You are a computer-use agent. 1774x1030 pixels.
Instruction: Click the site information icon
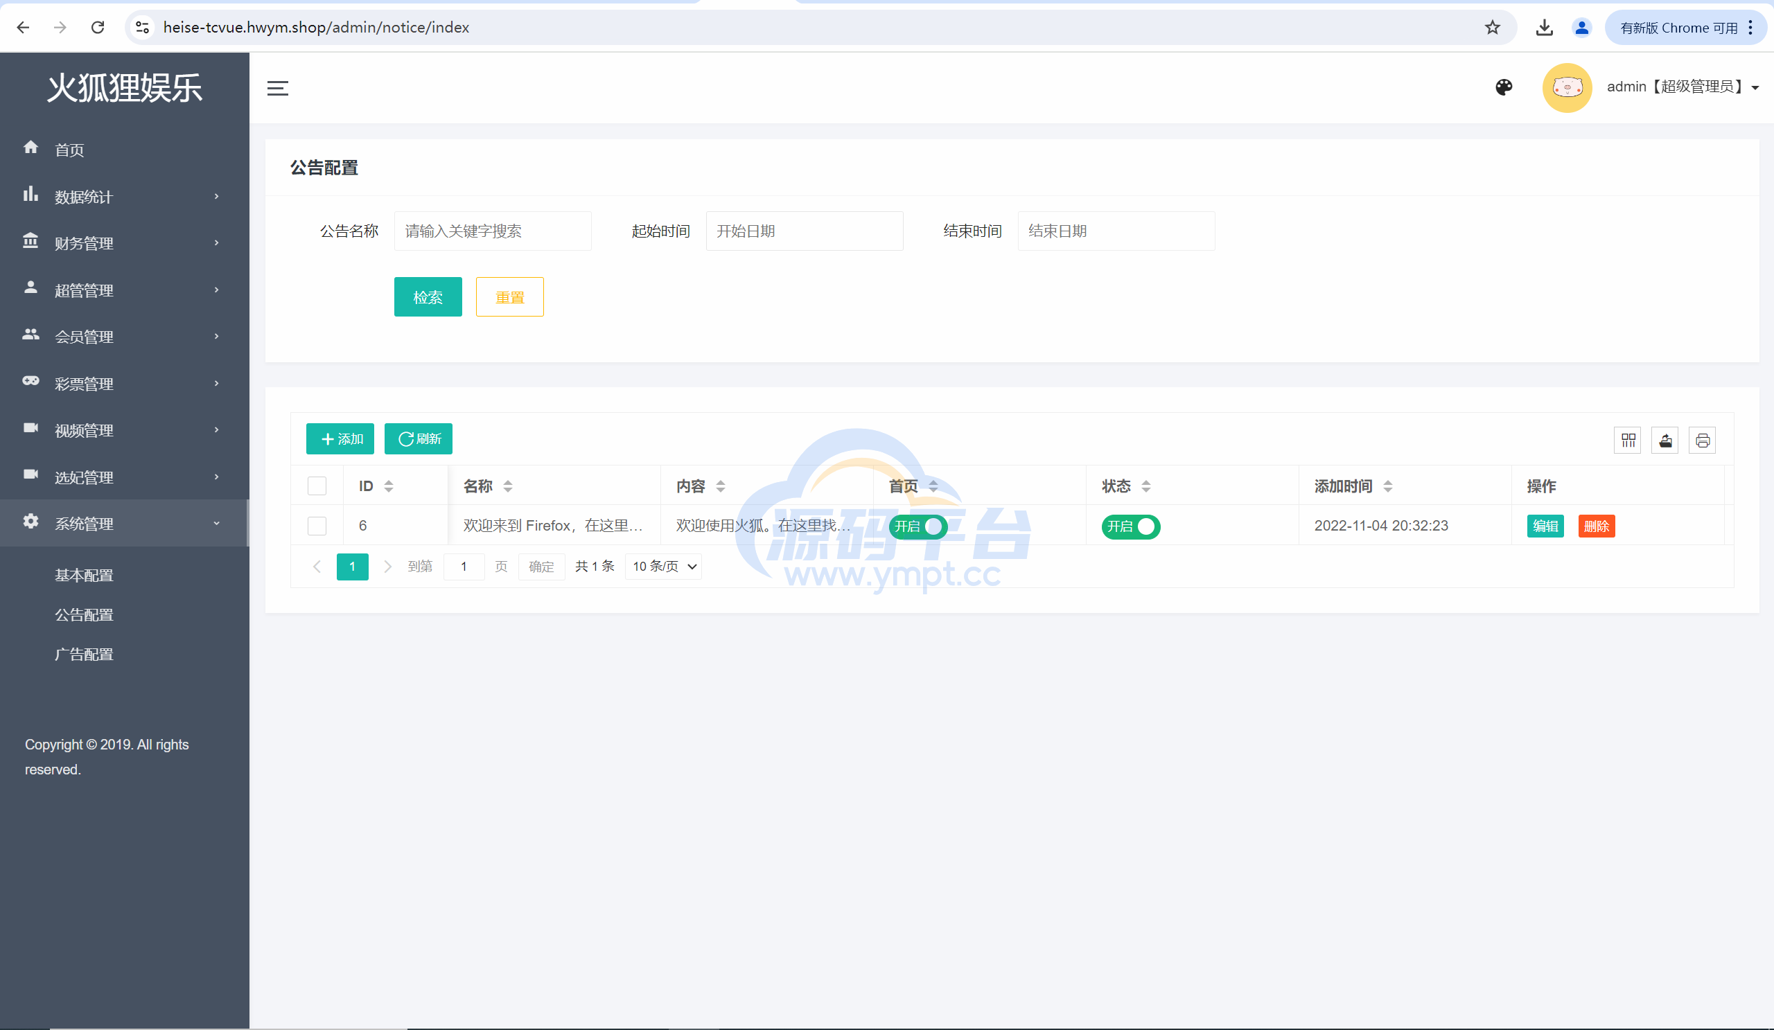(142, 28)
